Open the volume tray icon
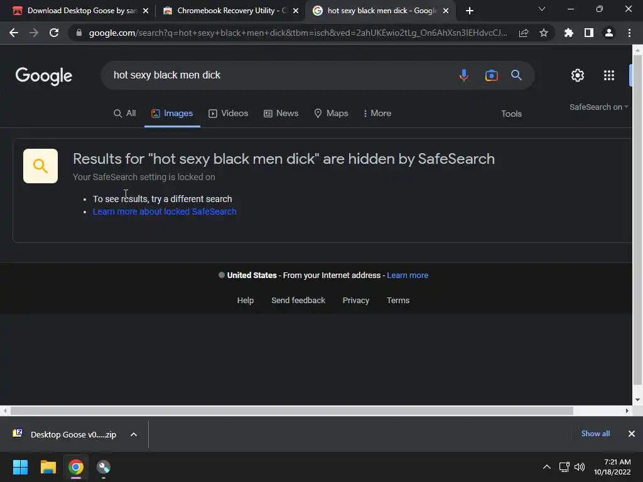This screenshot has height=482, width=643. [580, 467]
